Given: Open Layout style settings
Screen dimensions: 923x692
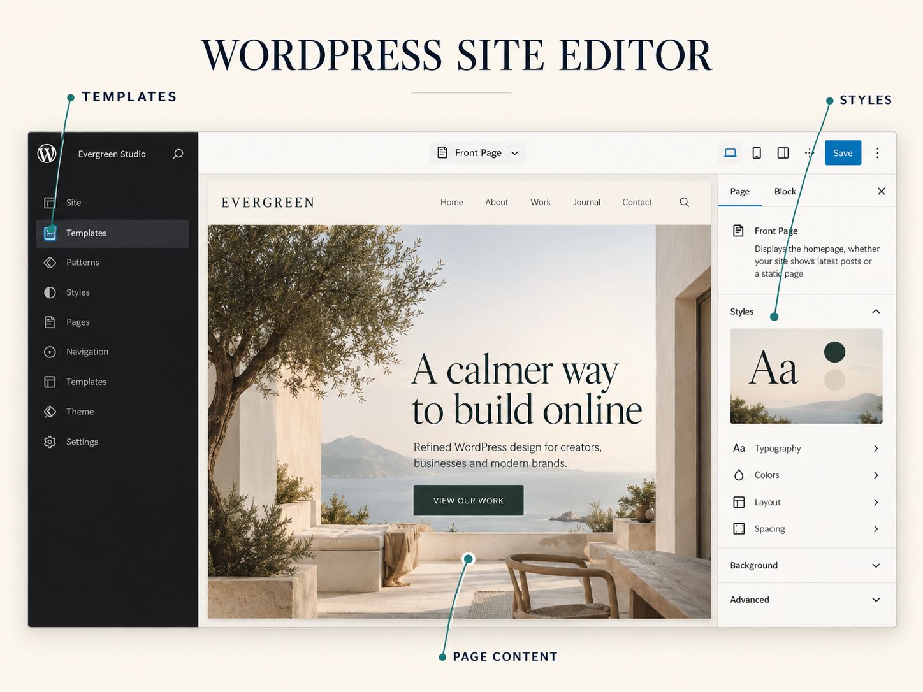Looking at the screenshot, I should pos(806,503).
